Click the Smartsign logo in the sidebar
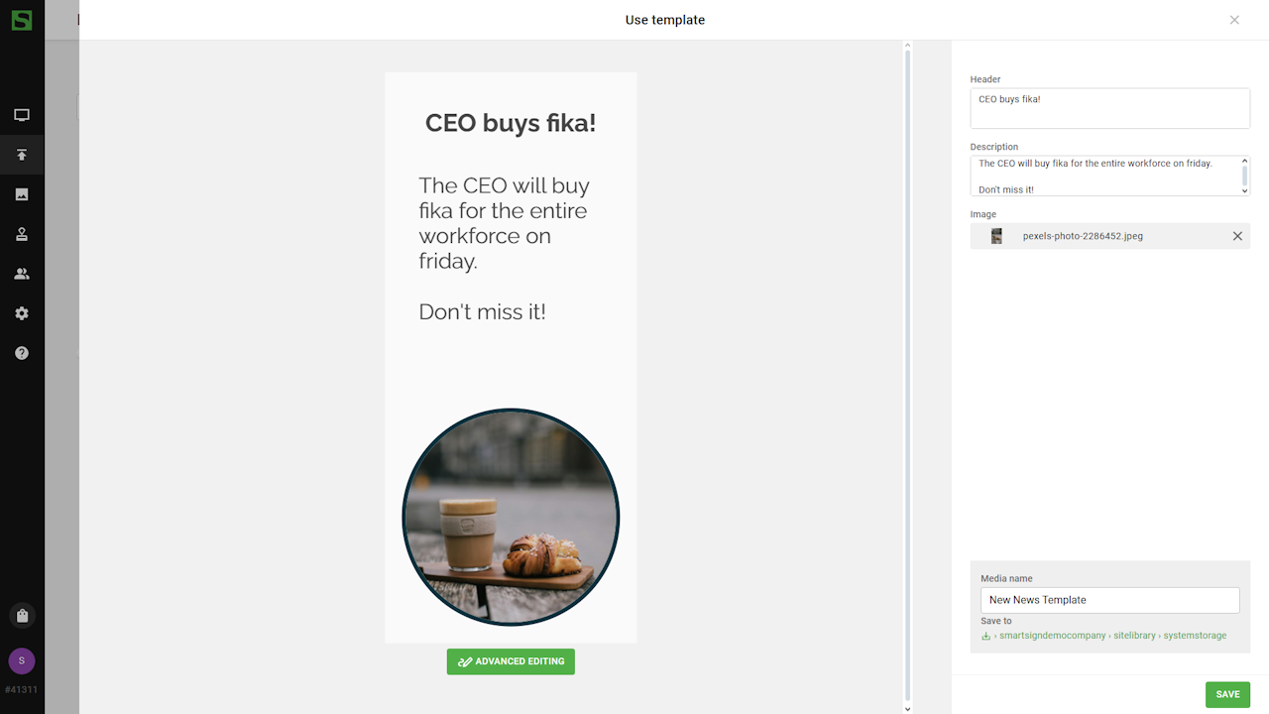Viewport: 1269px width, 714px height. 22,20
